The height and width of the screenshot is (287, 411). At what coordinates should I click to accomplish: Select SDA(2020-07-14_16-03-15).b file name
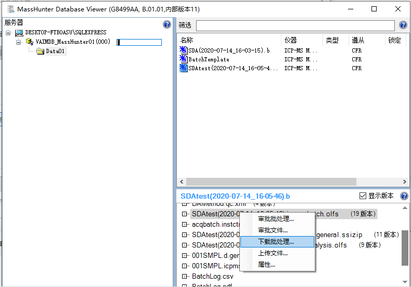point(229,50)
